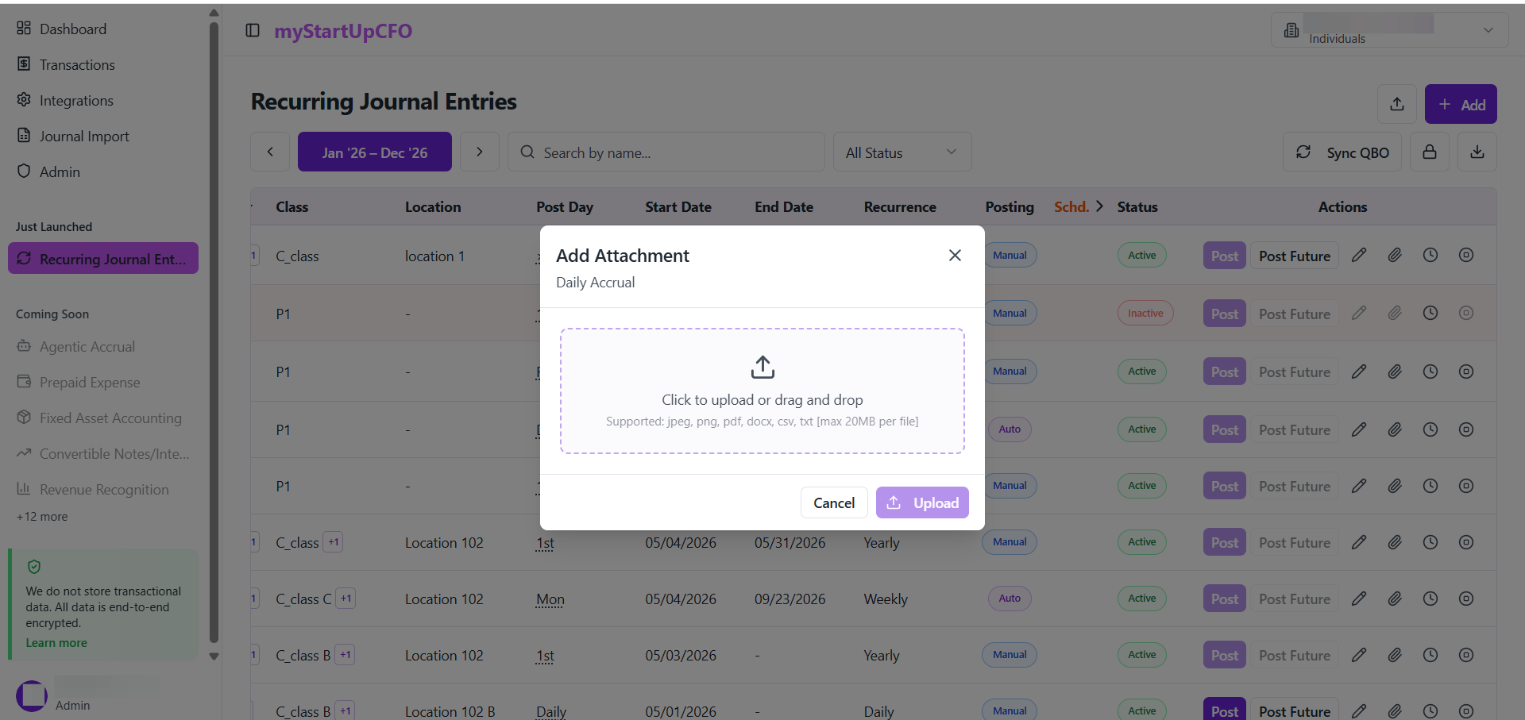Expand +1 badge next to Location 102 C_class
Screen dimensions: 1525x720
click(334, 542)
